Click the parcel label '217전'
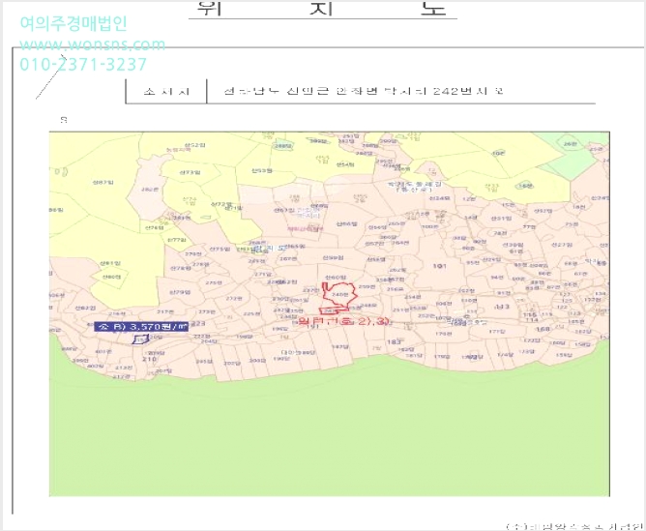Screen dimensions: 646x531 pyautogui.click(x=165, y=311)
